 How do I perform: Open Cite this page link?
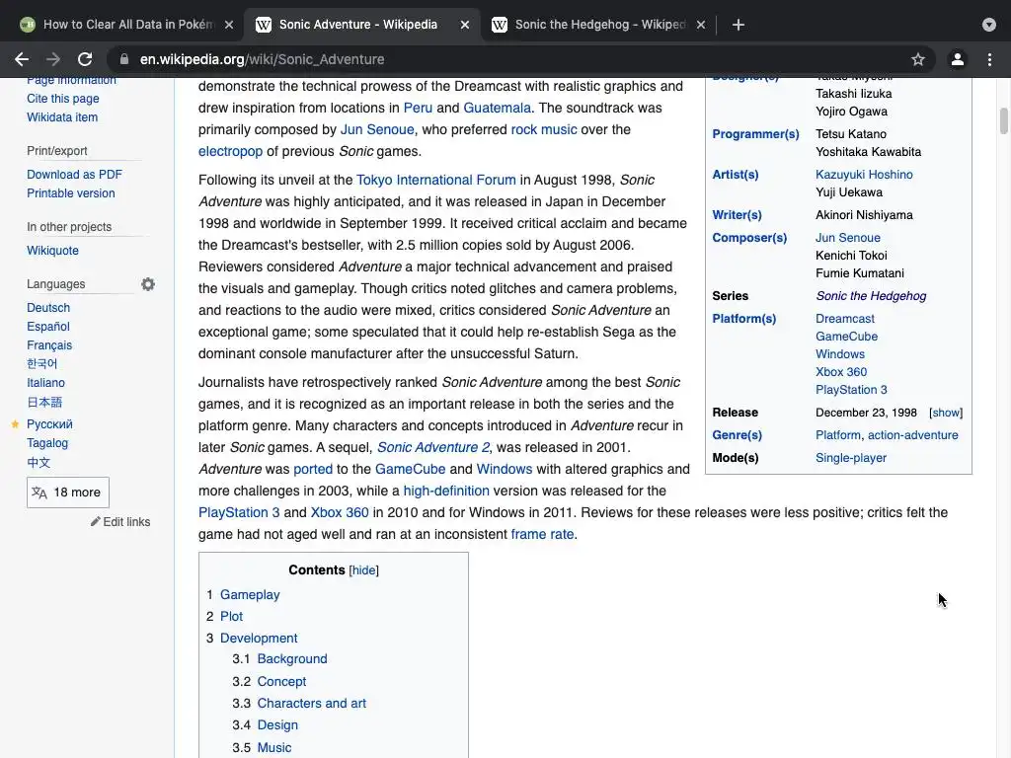pyautogui.click(x=63, y=99)
